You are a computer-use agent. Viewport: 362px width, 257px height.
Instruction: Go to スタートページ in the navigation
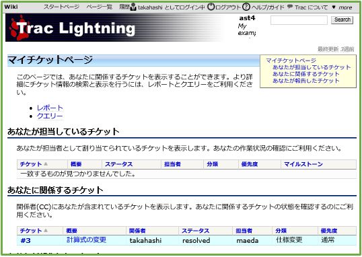61,7
